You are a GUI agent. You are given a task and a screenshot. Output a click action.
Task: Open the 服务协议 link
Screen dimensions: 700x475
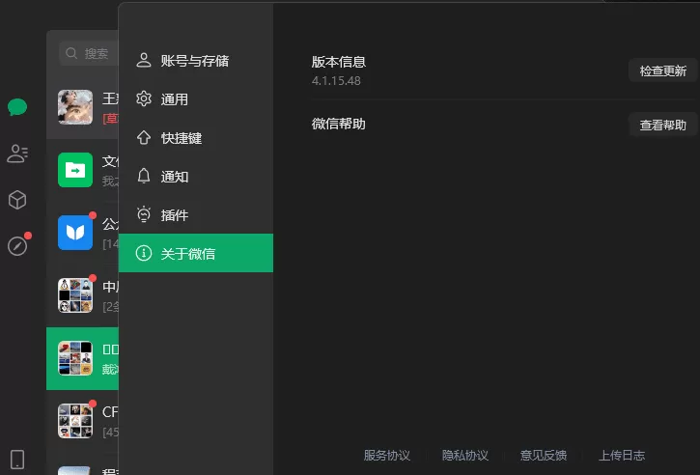386,456
